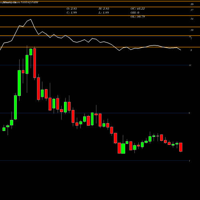Click the close price "C: 1.99"
The image size is (200, 200).
point(72,13)
